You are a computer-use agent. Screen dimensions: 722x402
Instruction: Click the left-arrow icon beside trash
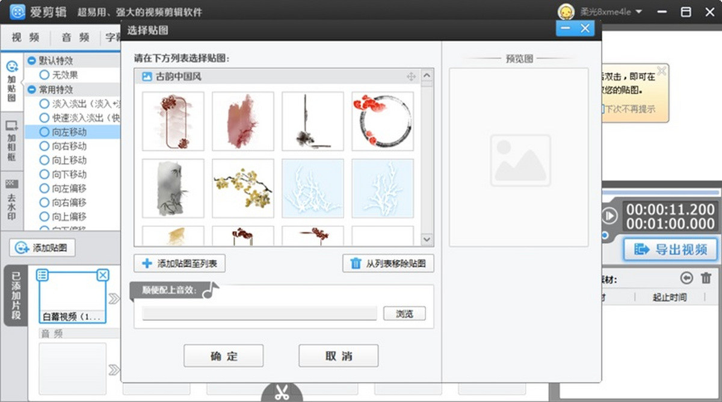click(687, 278)
